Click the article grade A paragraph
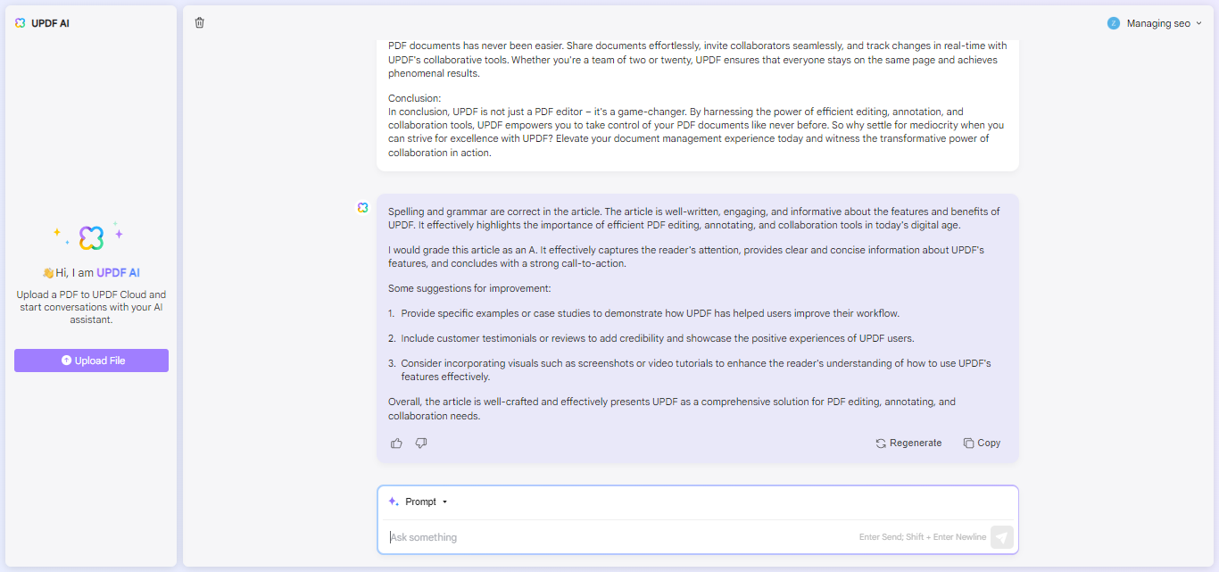The height and width of the screenshot is (572, 1219). [x=686, y=257]
